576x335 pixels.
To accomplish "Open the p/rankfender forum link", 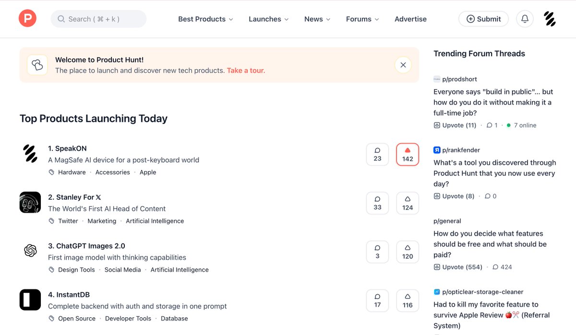I will [461, 150].
